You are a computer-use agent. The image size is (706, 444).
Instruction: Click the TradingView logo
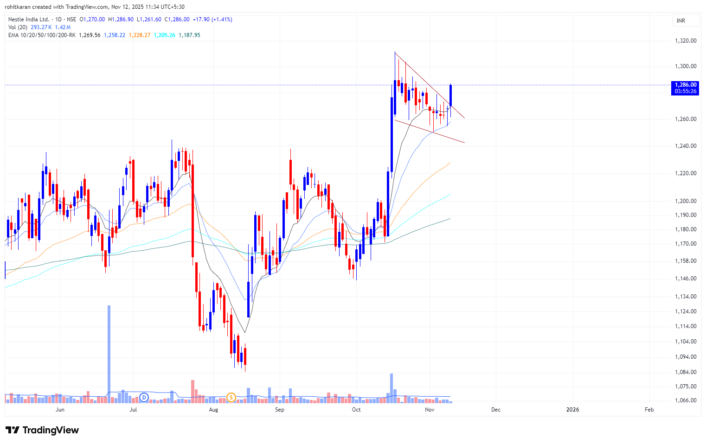pos(42,430)
